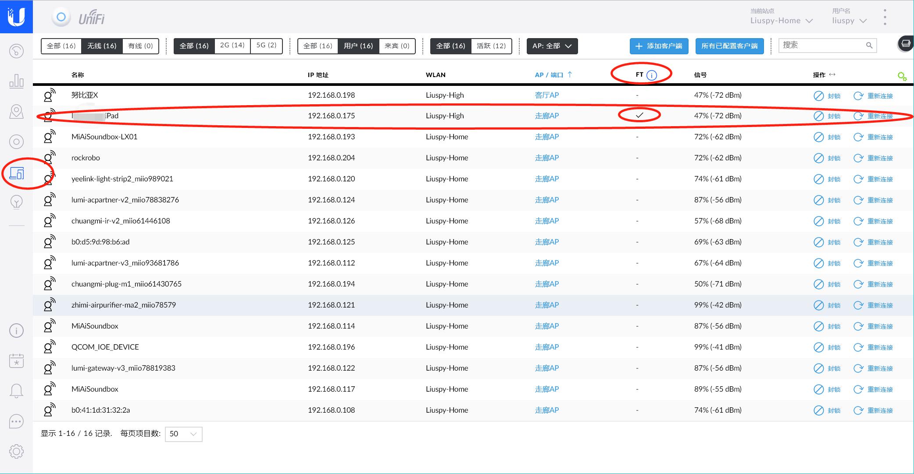Image resolution: width=914 pixels, height=474 pixels.
Task: Show only 活跃 (12) clients
Action: pos(491,46)
